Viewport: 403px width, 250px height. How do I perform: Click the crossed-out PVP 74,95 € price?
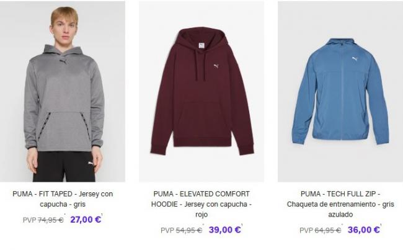(43, 220)
